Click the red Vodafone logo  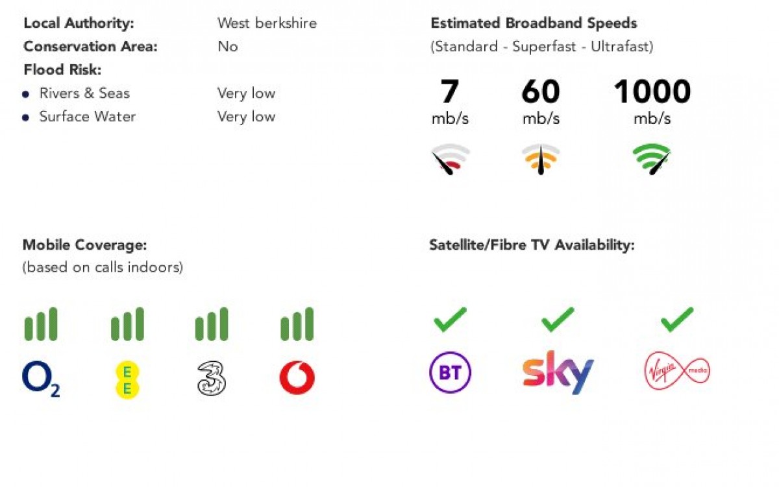[297, 379]
